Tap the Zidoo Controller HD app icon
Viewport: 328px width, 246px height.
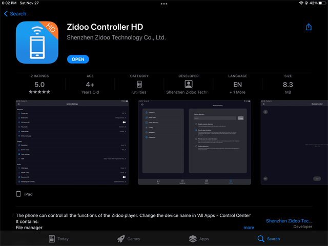(37, 42)
